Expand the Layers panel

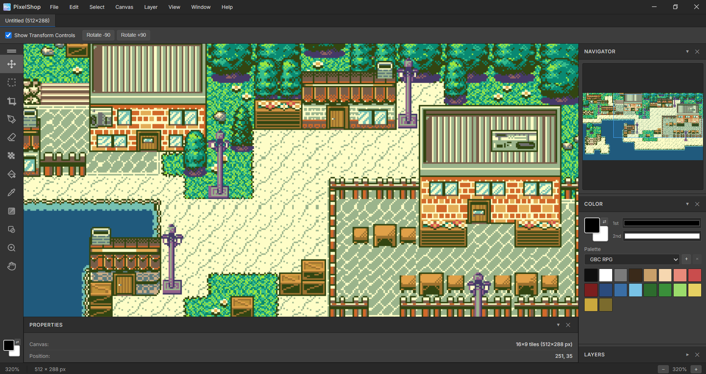(687, 355)
